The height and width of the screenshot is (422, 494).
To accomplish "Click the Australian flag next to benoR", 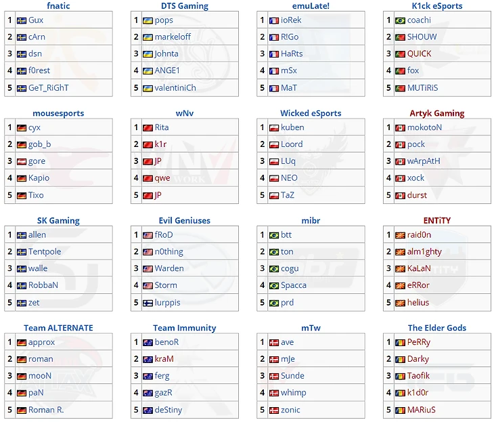I will coord(148,343).
